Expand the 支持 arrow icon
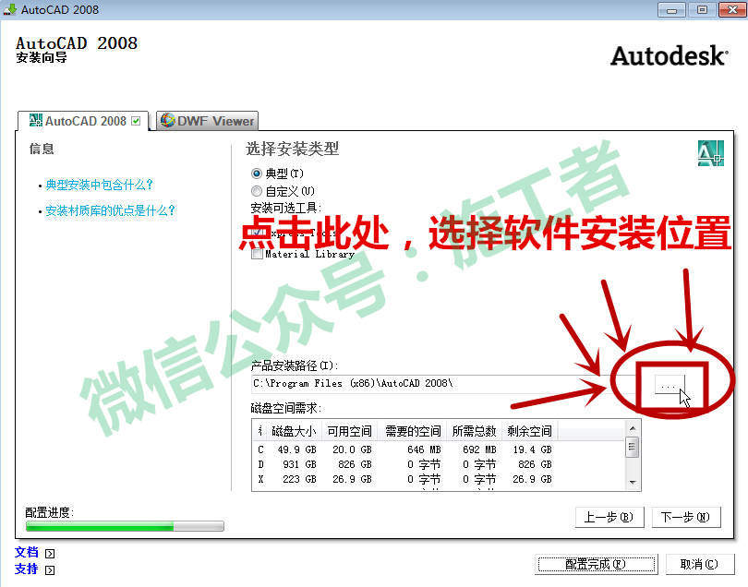 pos(50,570)
